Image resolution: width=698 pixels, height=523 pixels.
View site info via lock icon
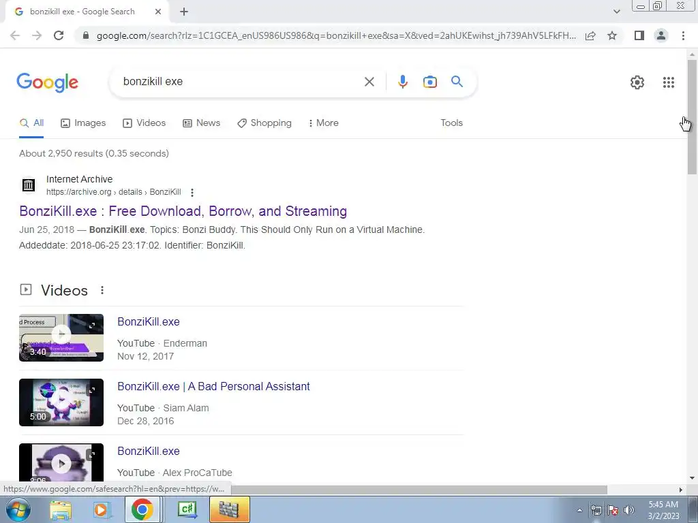[x=86, y=35]
